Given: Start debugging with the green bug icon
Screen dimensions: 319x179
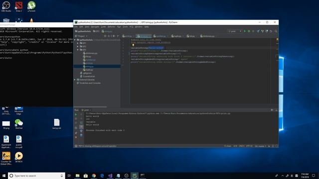Looking at the screenshot, I should click(x=249, y=31).
